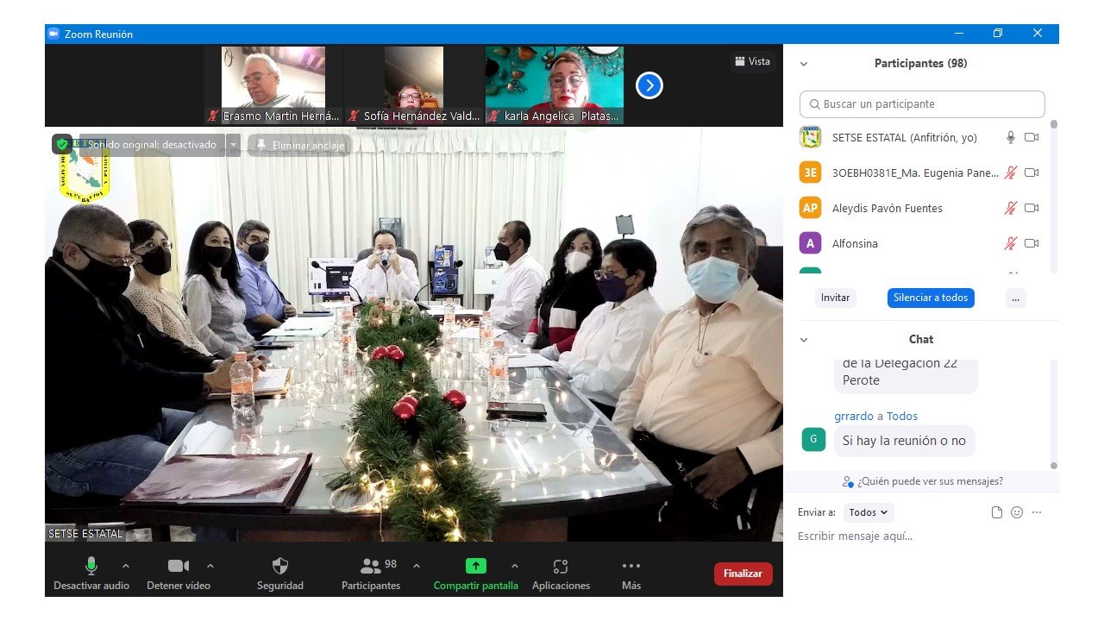
Task: Click the green encryption shield icon
Action: click(x=62, y=145)
